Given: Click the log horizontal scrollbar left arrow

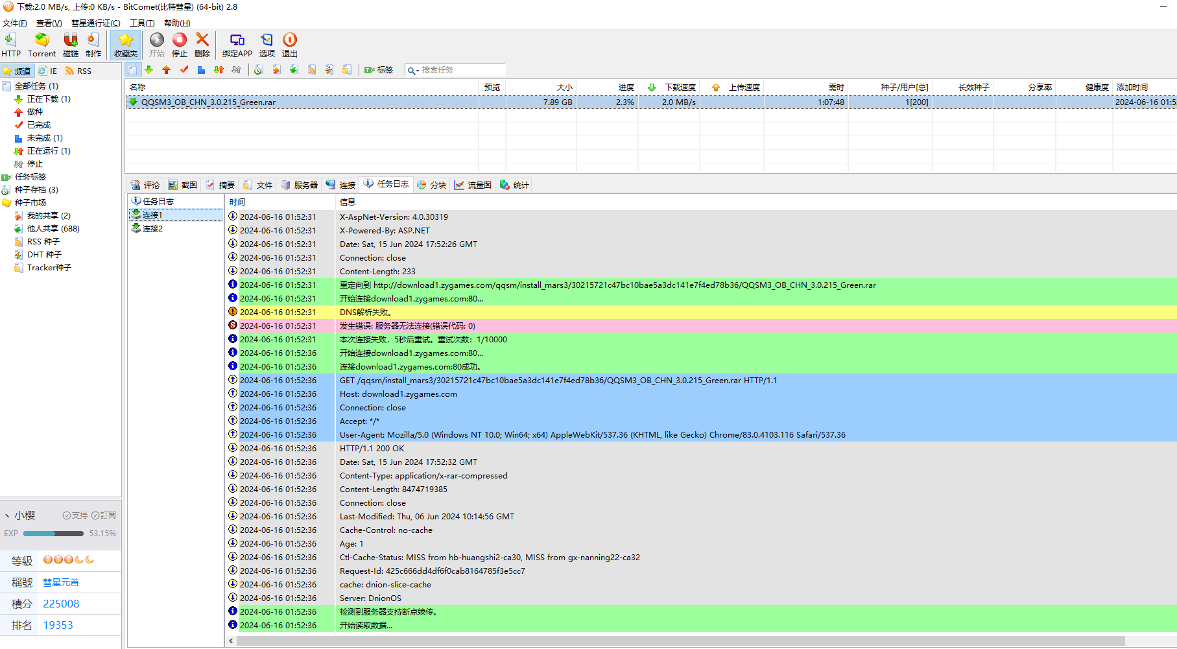Looking at the screenshot, I should point(231,641).
